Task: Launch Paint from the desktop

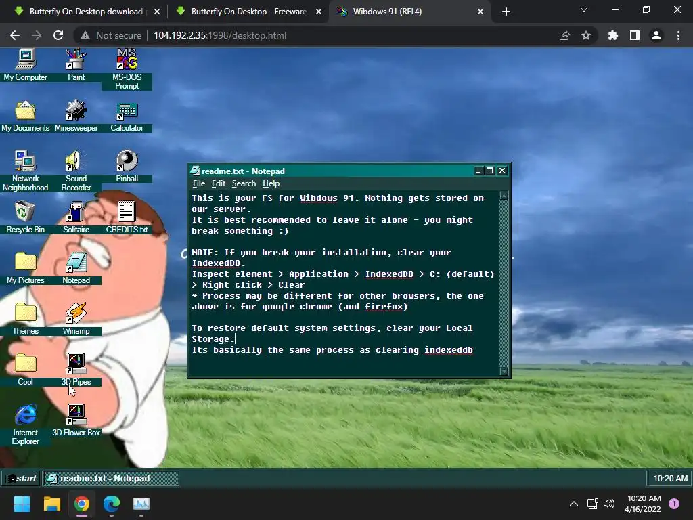Action: 76,65
